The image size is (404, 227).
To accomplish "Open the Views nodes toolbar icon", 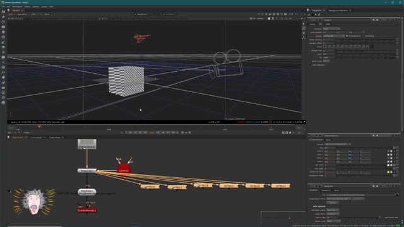I will tap(3, 73).
